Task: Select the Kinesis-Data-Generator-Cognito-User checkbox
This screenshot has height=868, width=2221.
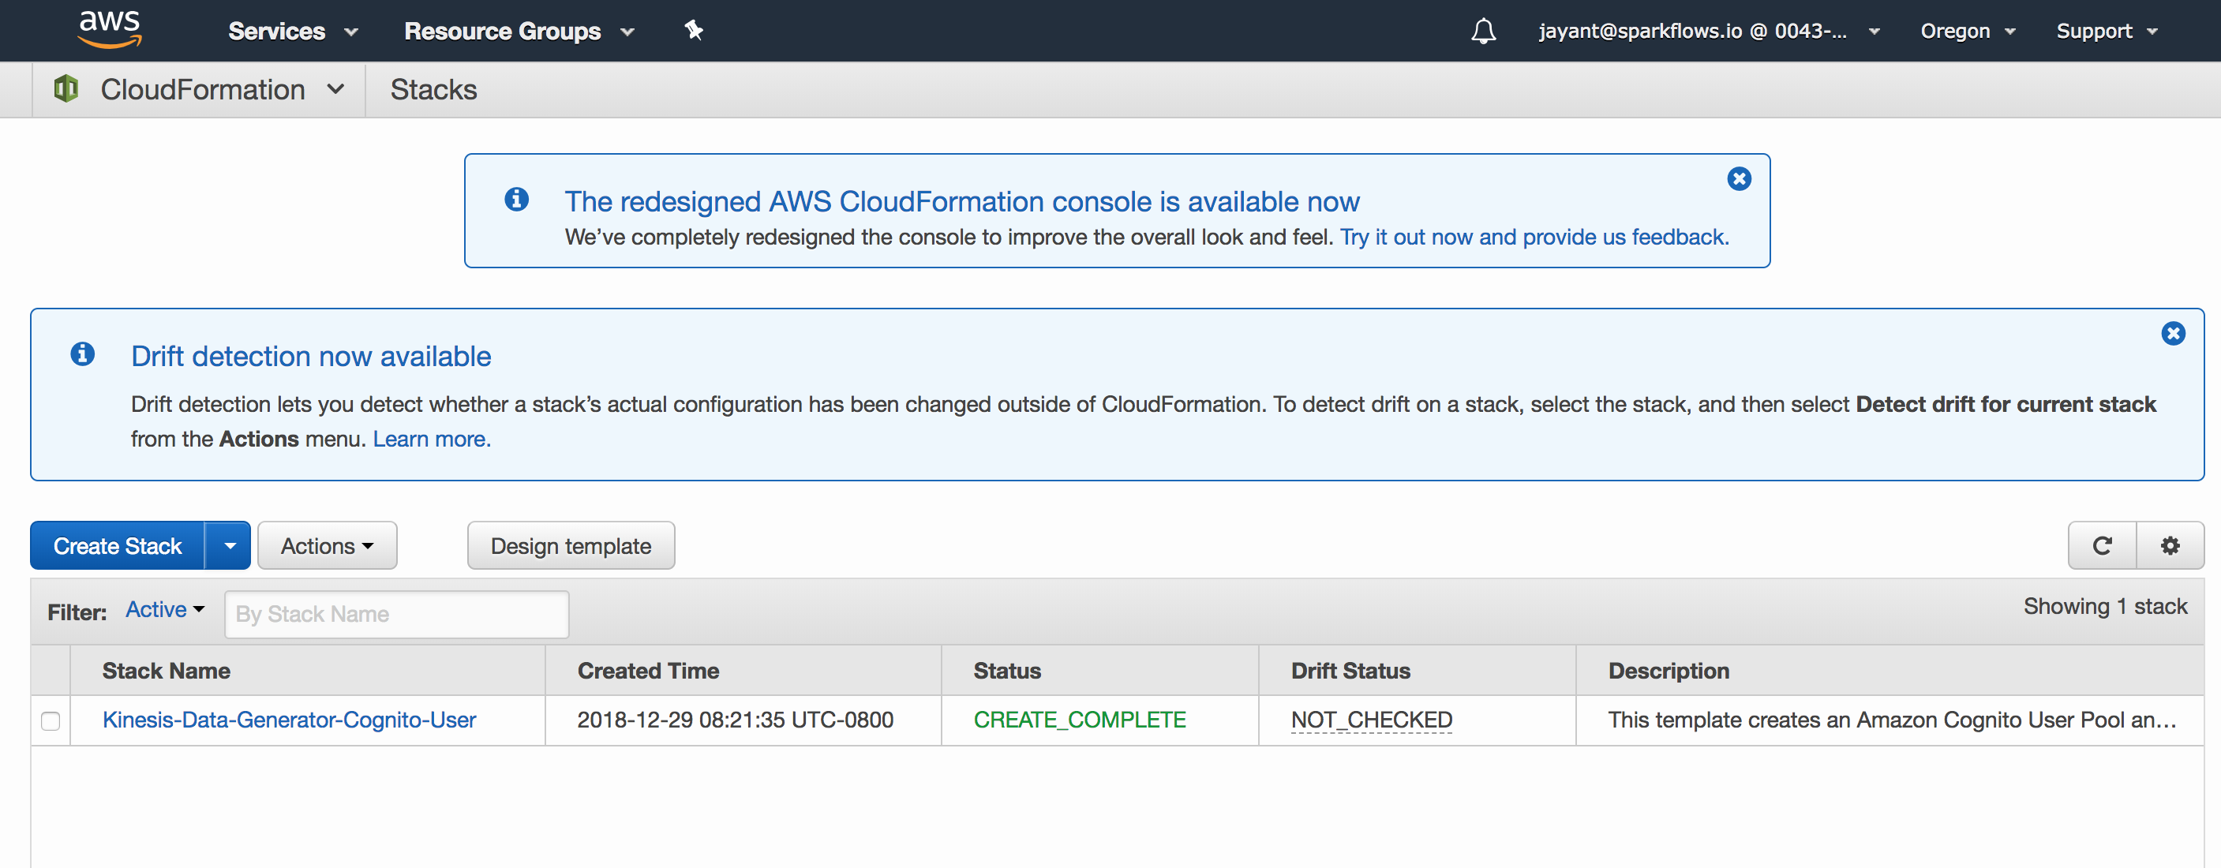Action: coord(51,720)
